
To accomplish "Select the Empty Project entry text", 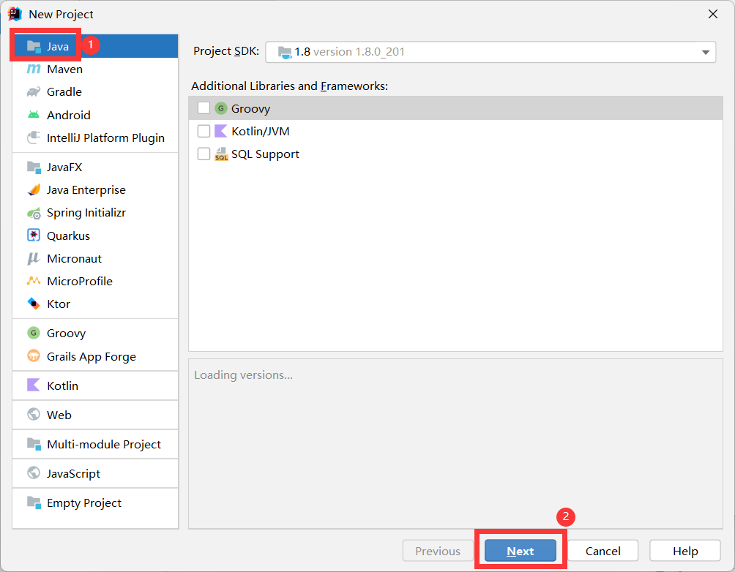I will click(84, 503).
